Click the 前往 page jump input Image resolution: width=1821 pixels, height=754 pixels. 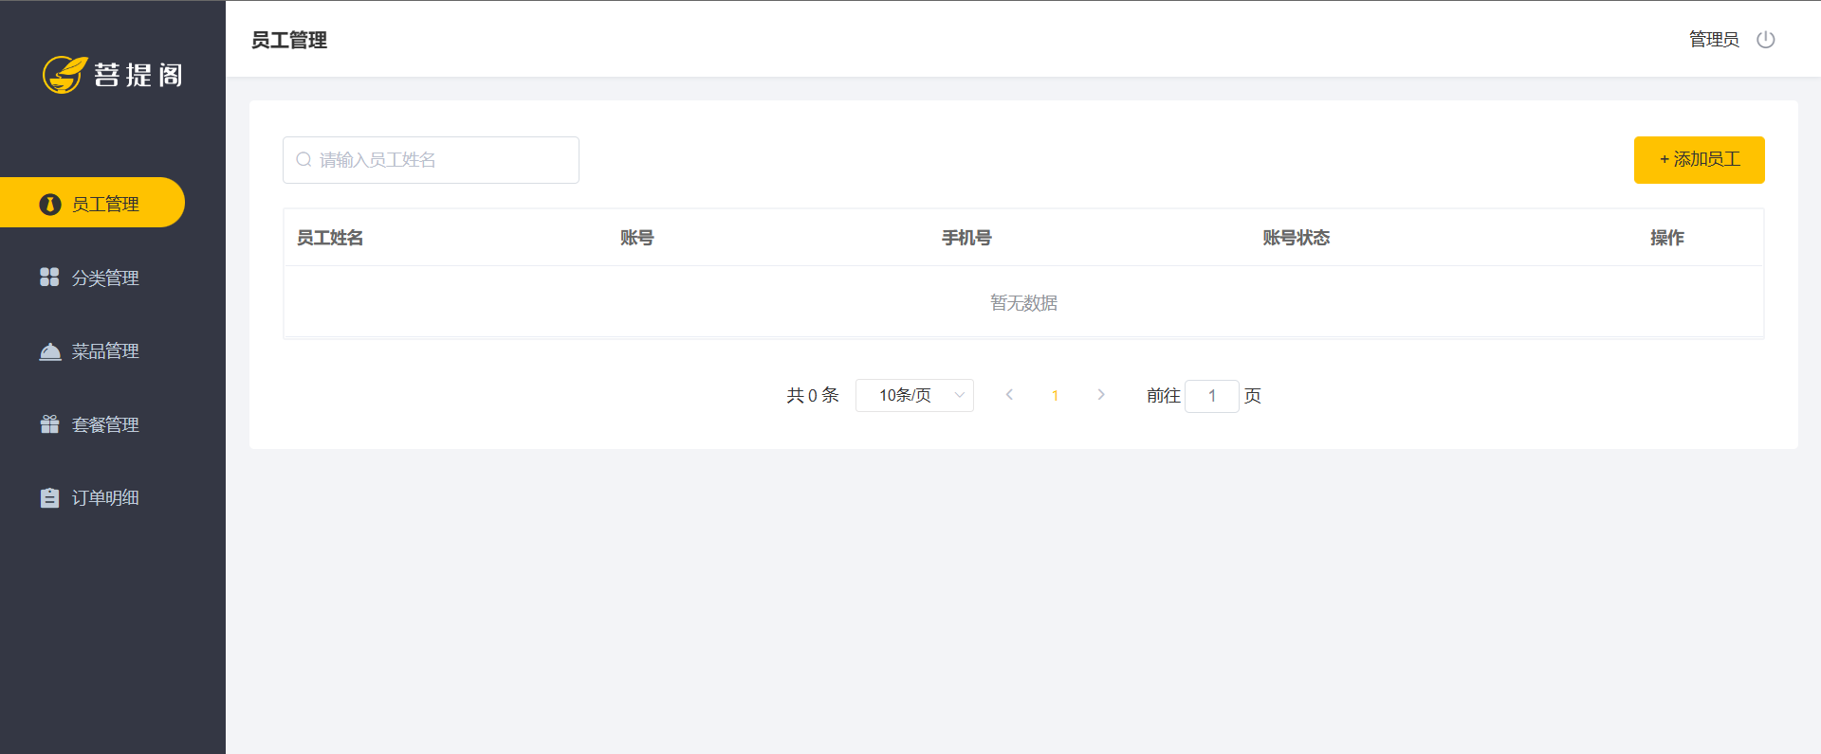click(1212, 396)
